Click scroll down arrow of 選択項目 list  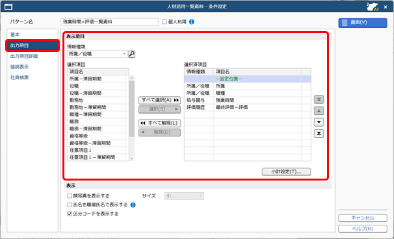point(132,158)
